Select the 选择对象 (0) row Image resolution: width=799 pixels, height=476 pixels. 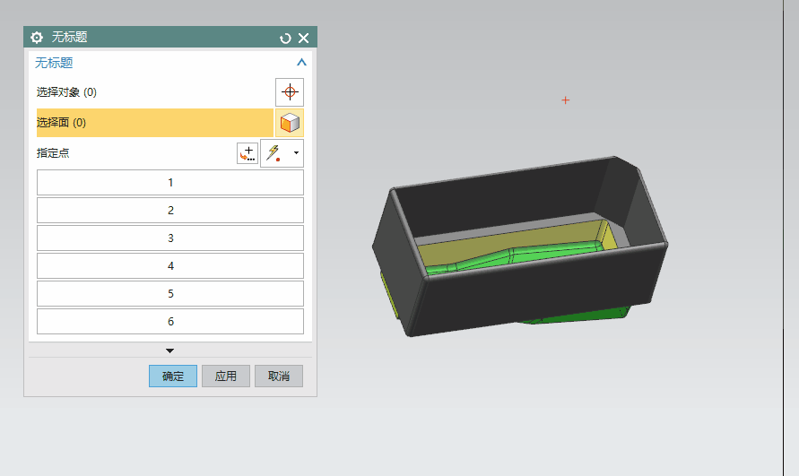pyautogui.click(x=155, y=92)
